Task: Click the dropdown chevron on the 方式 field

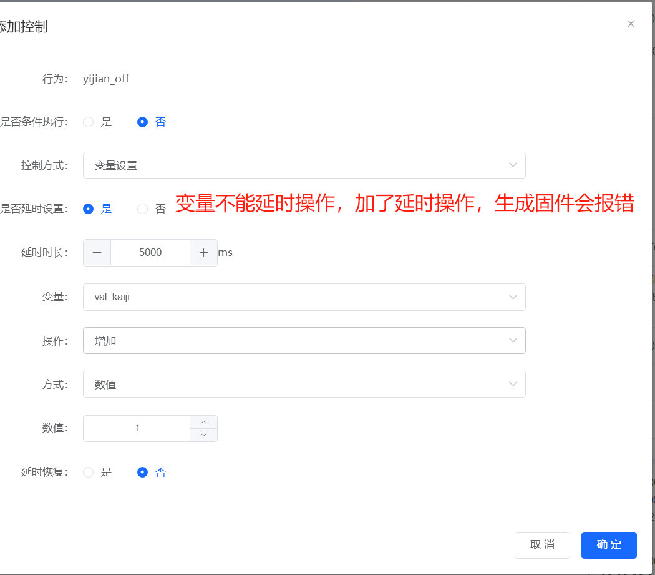Action: click(x=513, y=384)
